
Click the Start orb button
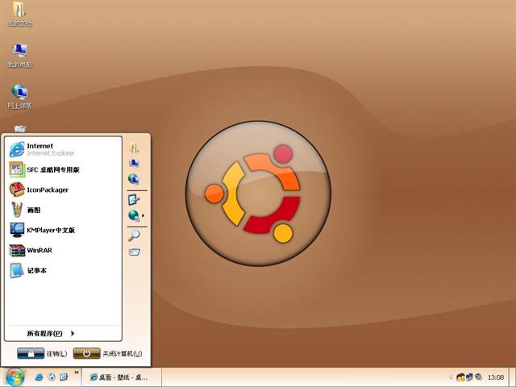(15, 377)
